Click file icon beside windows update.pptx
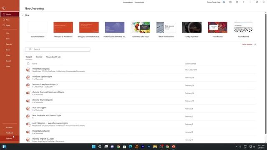Viewport: 267px width, 150px height. point(28,77)
